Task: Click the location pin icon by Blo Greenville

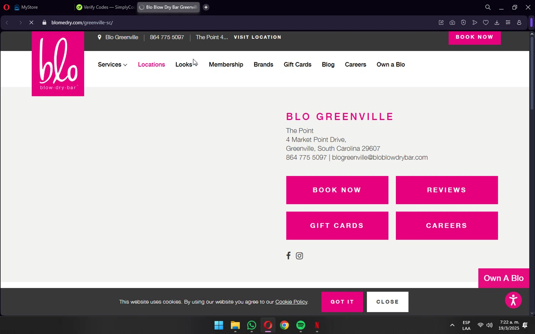Action: [100, 37]
